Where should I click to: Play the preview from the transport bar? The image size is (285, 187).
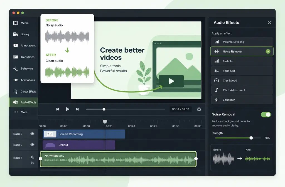[67, 109]
